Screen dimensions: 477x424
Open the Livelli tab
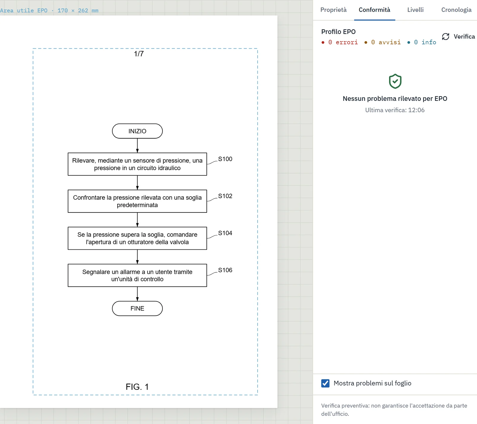(x=415, y=10)
